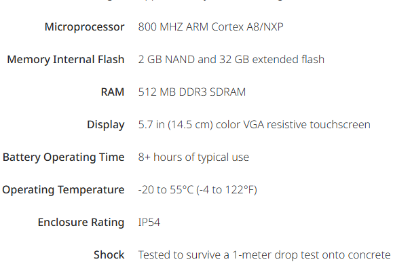Click the word NAND in memory row
This screenshot has width=393, height=266.
point(180,59)
